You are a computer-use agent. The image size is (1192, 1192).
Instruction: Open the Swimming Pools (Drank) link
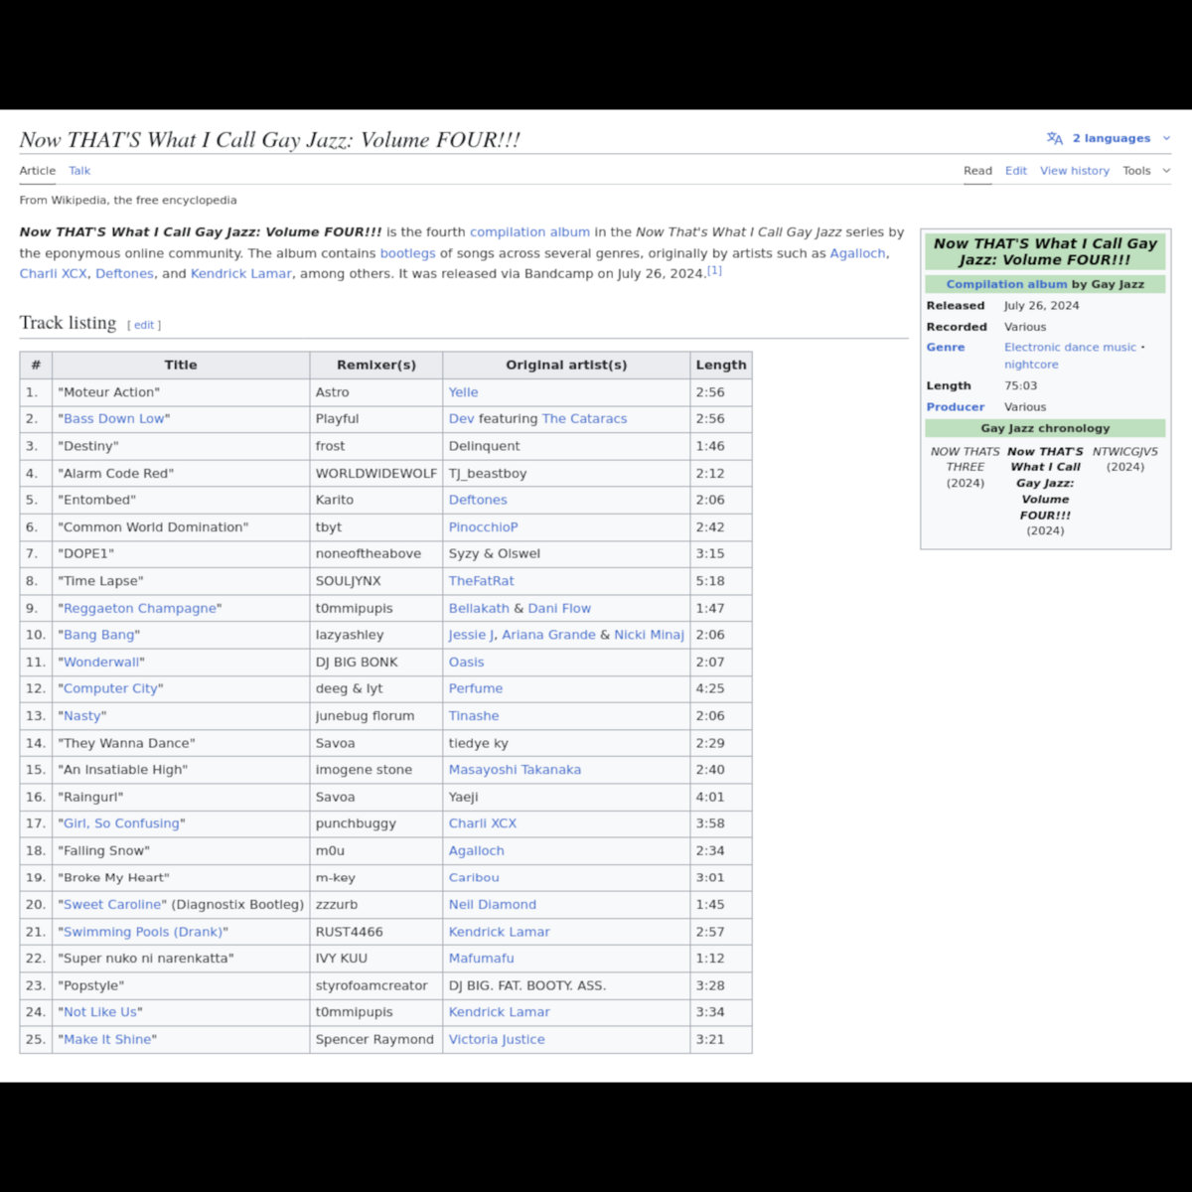coord(143,932)
